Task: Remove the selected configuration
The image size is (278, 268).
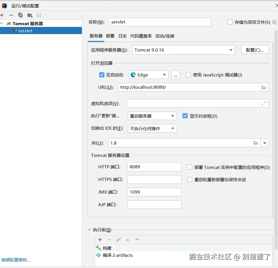Action: [x=11, y=15]
